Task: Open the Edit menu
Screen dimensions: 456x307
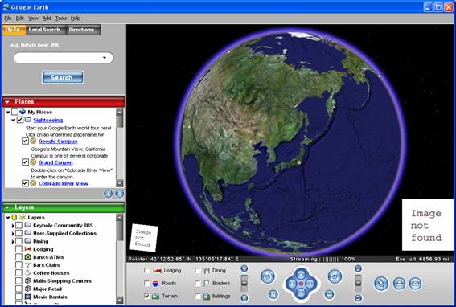Action: pos(20,18)
